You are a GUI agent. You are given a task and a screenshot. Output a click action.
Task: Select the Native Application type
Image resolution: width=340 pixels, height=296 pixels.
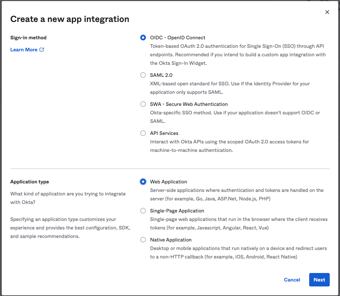coord(143,240)
